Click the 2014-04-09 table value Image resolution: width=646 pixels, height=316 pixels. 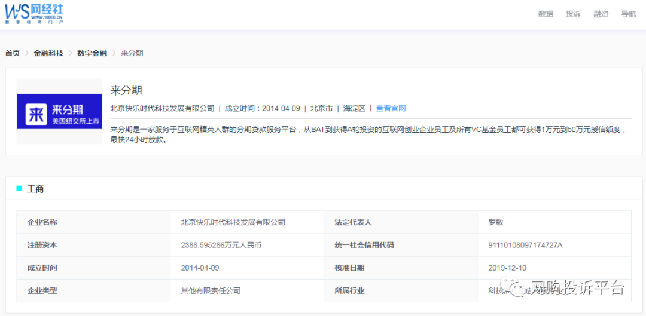[x=200, y=268]
